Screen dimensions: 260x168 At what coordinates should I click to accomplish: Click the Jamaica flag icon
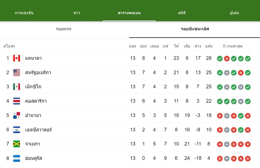pos(17,144)
